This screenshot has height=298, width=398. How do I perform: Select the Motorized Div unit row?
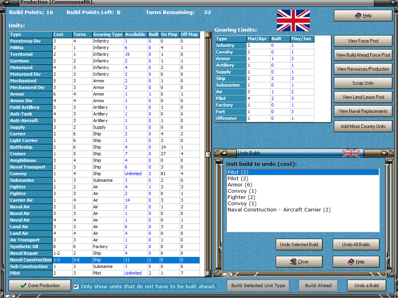(104, 74)
